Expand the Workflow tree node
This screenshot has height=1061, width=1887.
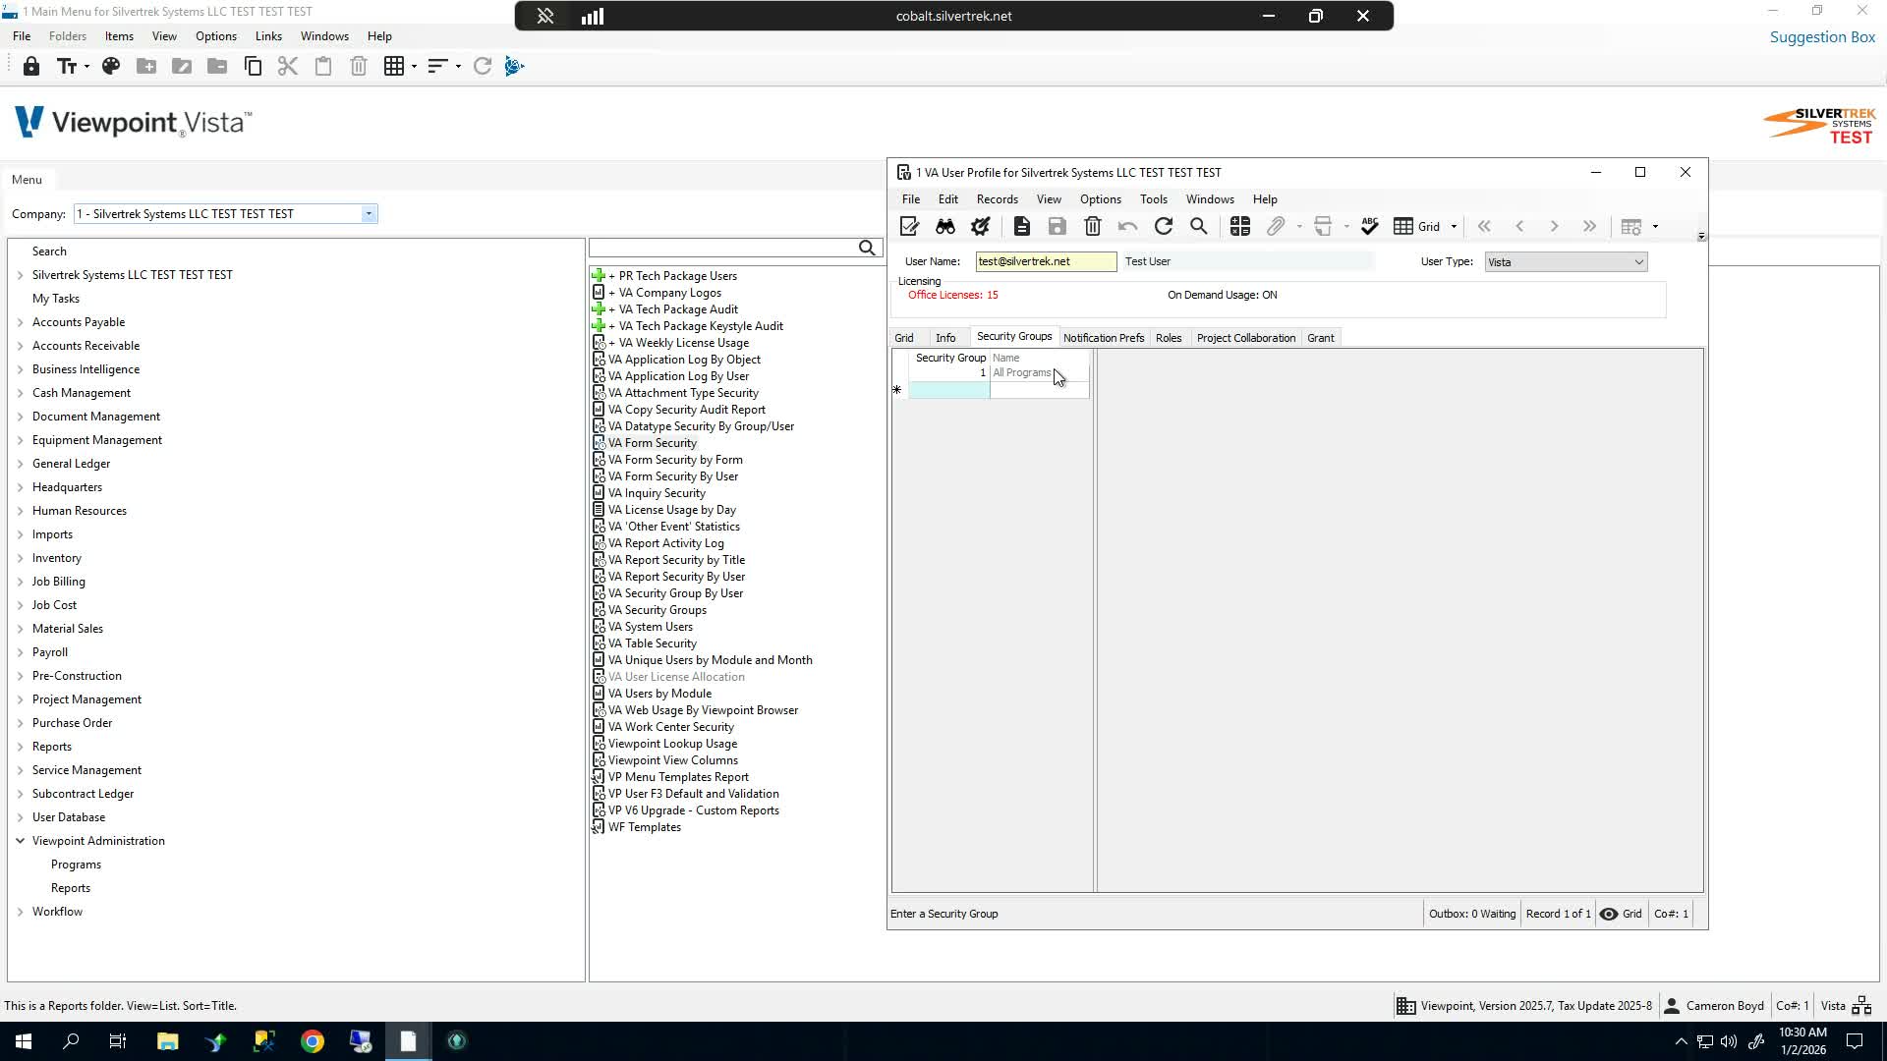tap(21, 912)
